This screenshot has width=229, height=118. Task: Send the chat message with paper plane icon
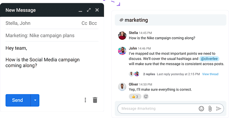point(219,109)
